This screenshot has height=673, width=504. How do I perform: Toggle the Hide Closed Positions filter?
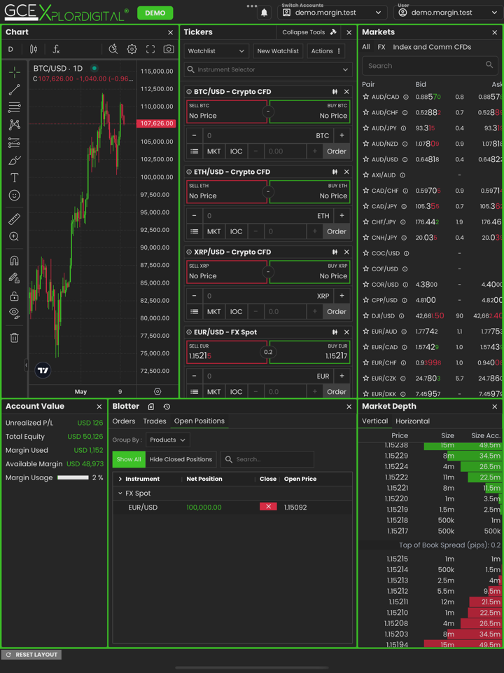[181, 459]
